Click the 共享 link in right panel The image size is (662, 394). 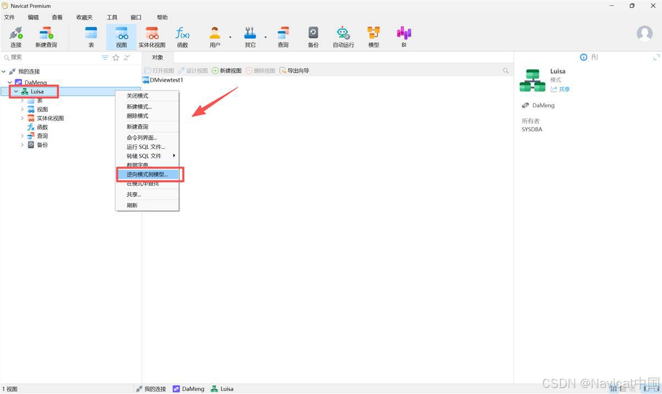560,89
